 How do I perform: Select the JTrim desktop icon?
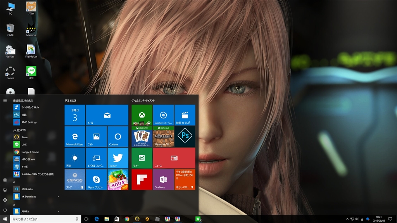pyautogui.click(x=31, y=8)
